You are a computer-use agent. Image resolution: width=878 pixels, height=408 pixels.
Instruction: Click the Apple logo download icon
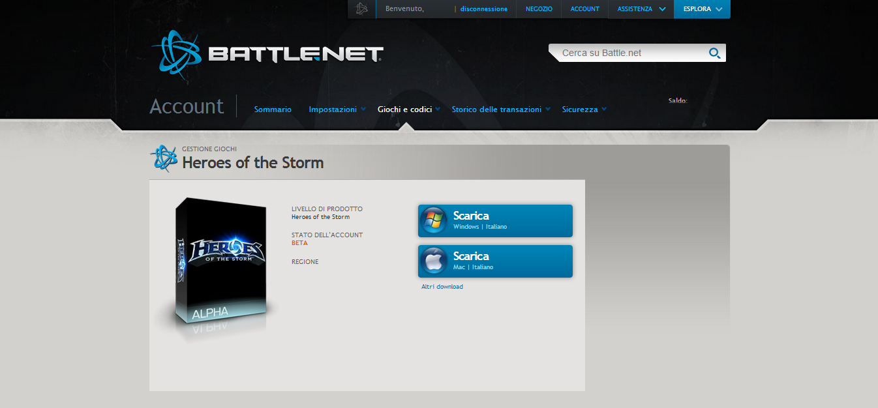(x=433, y=261)
